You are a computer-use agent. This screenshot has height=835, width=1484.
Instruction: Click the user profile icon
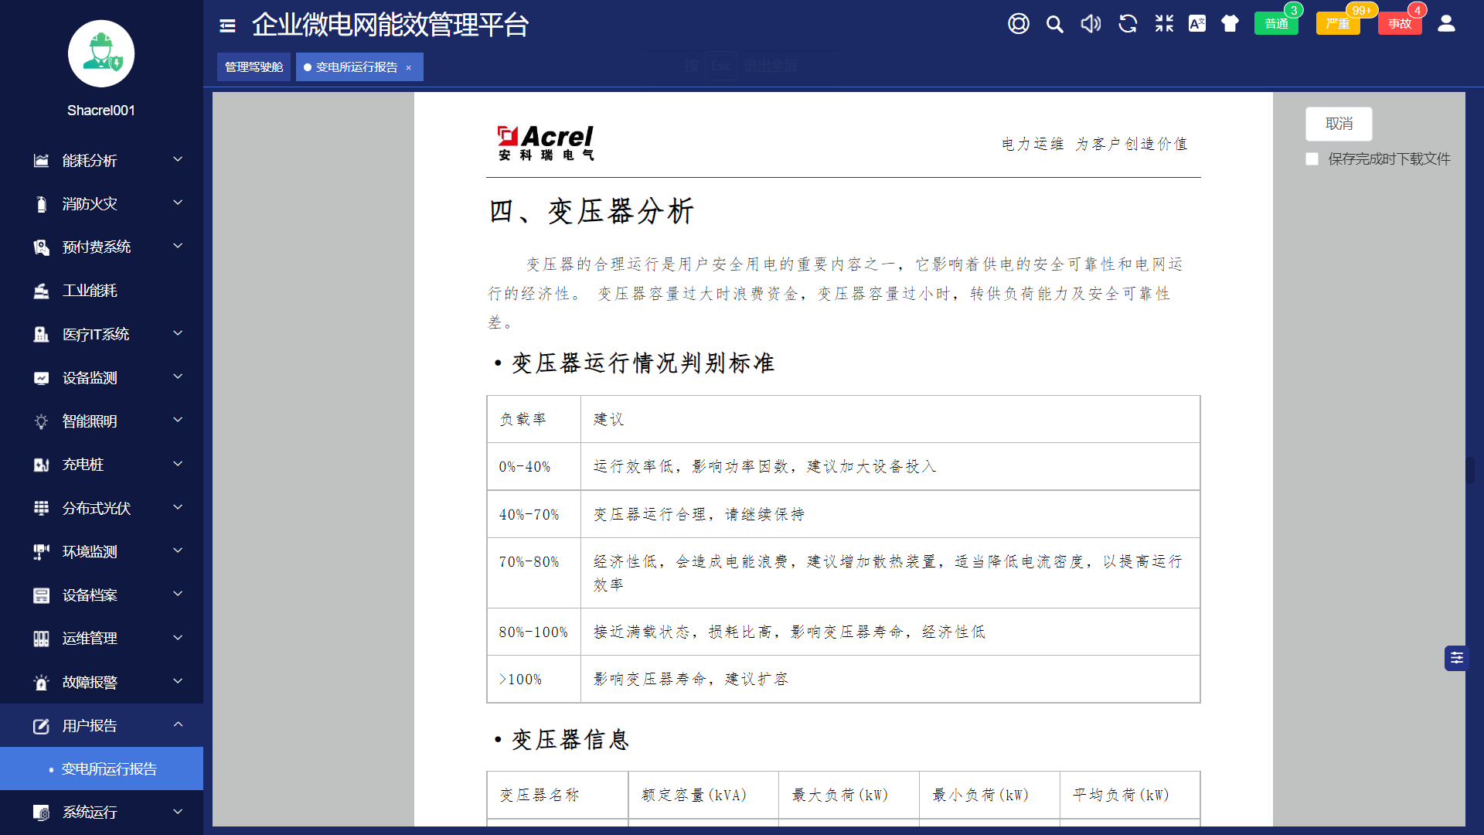1446,24
